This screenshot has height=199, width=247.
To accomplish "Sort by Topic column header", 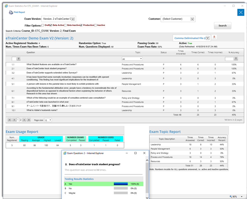I will pos(138,52).
